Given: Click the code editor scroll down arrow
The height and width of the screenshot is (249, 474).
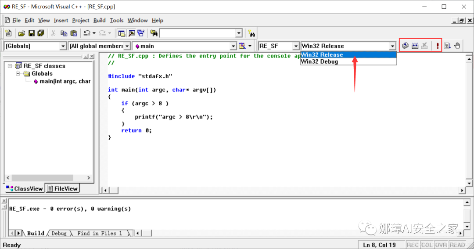Looking at the screenshot, I should [x=469, y=183].
